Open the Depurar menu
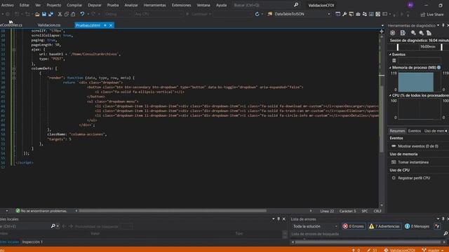Viewport: 449px width, 252px height. tap(94, 5)
